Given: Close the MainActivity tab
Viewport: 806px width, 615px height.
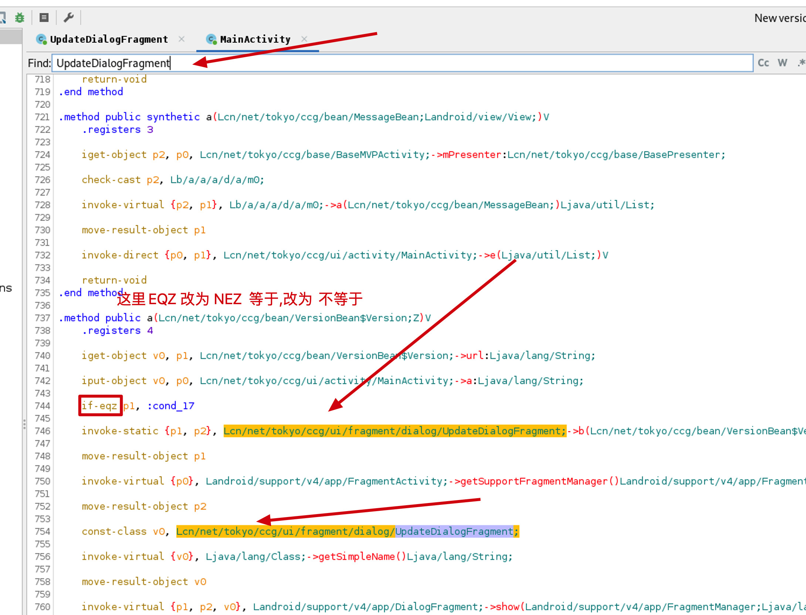Looking at the screenshot, I should (x=304, y=39).
